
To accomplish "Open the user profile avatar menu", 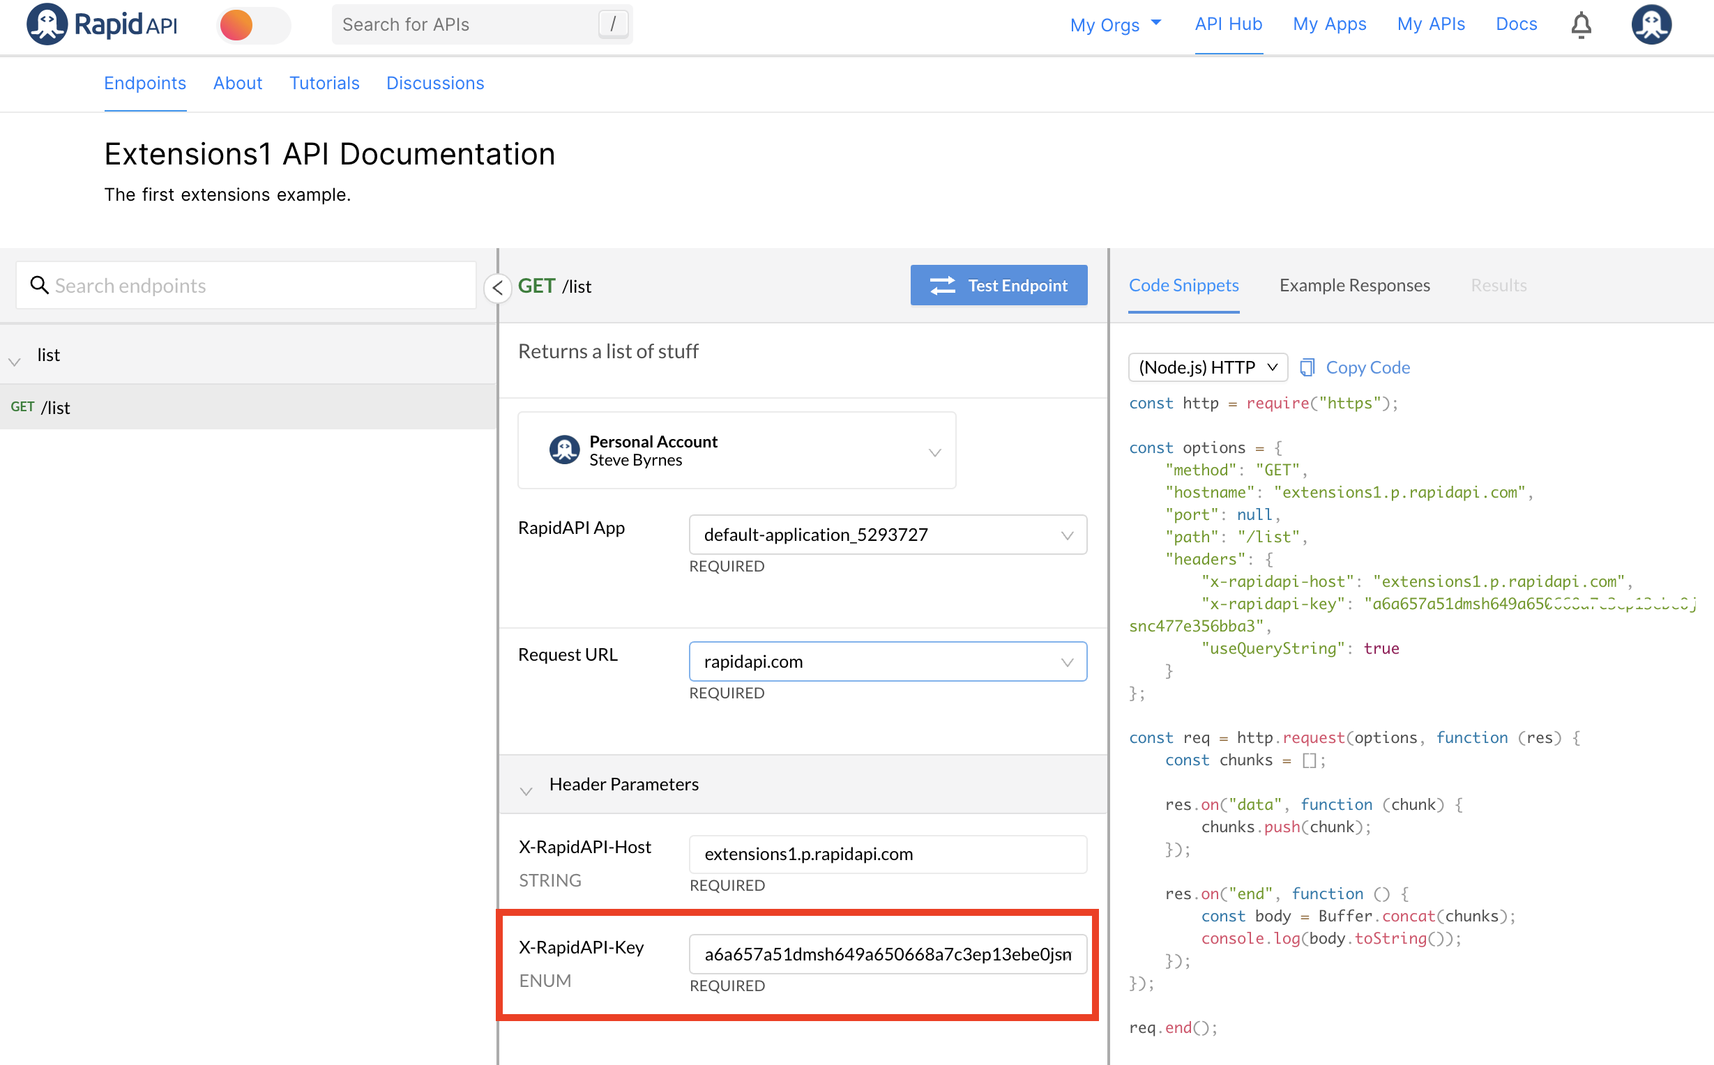I will click(x=1651, y=24).
